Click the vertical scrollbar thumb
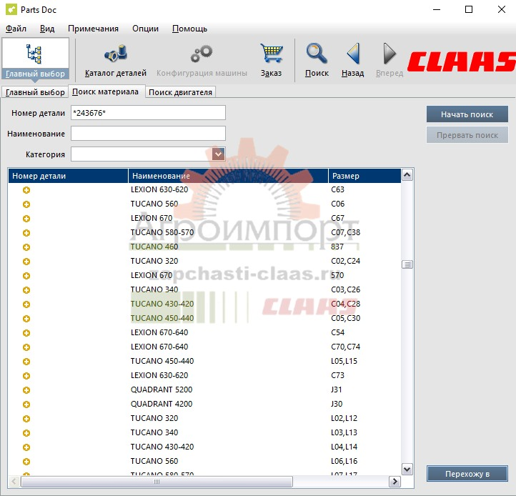Viewport: 516px width, 496px height. click(x=407, y=264)
